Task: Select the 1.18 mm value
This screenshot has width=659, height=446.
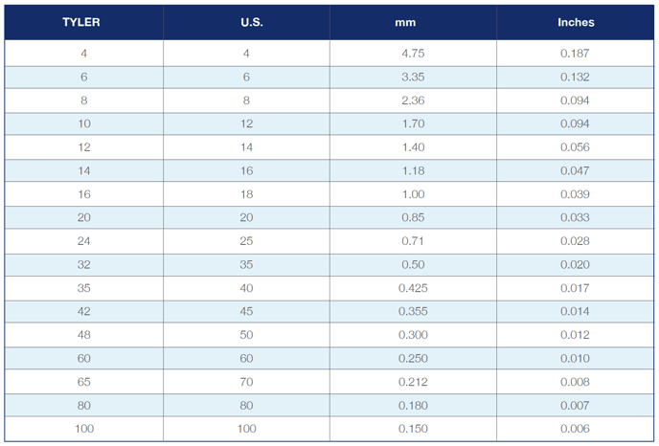Action: point(413,171)
